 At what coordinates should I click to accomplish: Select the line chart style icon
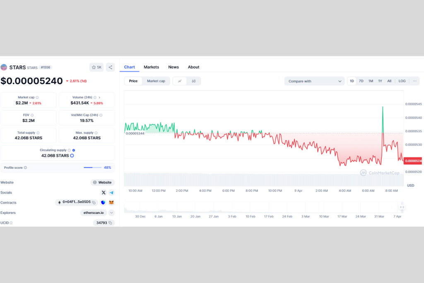[x=180, y=81]
